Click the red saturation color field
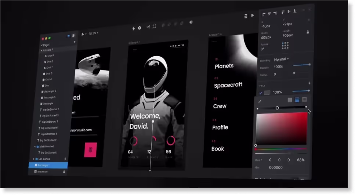Image resolution: width=355 pixels, height=195 pixels. [282, 129]
